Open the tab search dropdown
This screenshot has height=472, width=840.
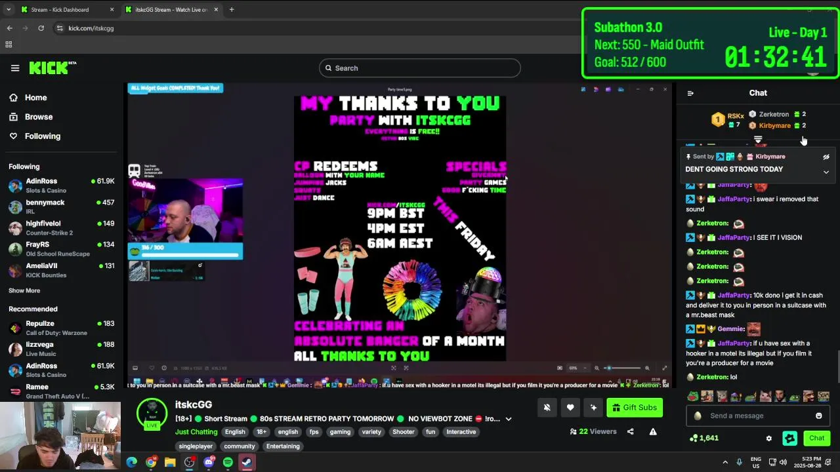pyautogui.click(x=8, y=10)
